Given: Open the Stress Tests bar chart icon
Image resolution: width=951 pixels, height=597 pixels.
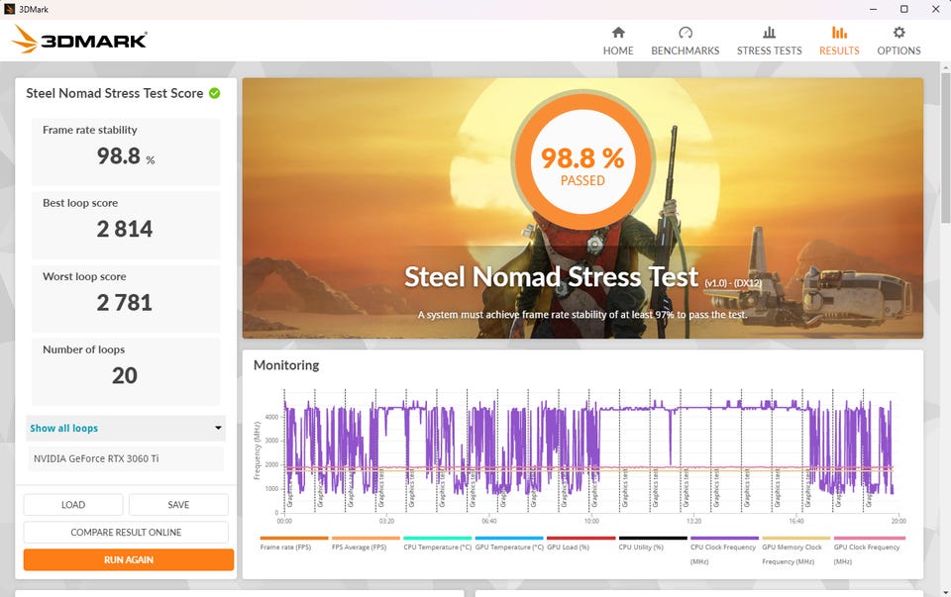Looking at the screenshot, I should (x=769, y=32).
